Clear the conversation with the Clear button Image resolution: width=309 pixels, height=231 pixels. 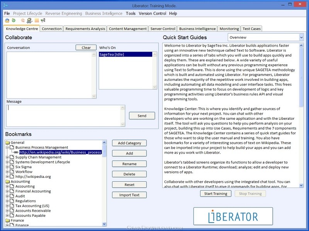click(86, 47)
